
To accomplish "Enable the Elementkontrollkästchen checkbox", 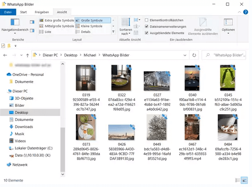I will [x=147, y=20].
